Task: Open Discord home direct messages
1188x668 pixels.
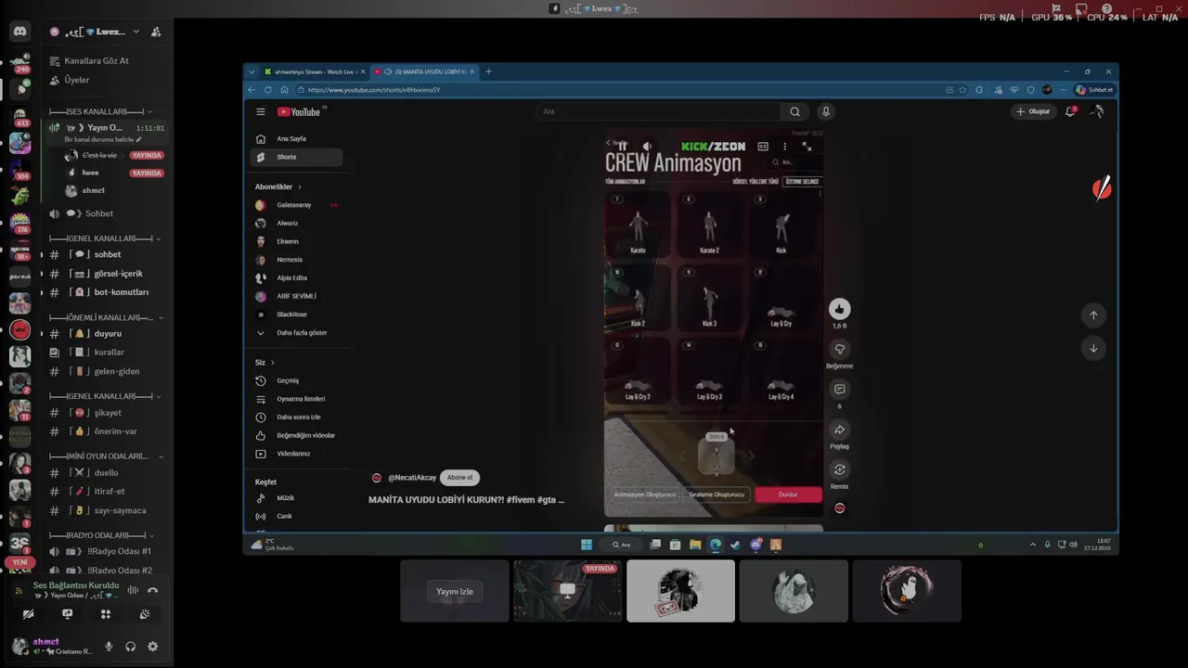Action: (19, 32)
